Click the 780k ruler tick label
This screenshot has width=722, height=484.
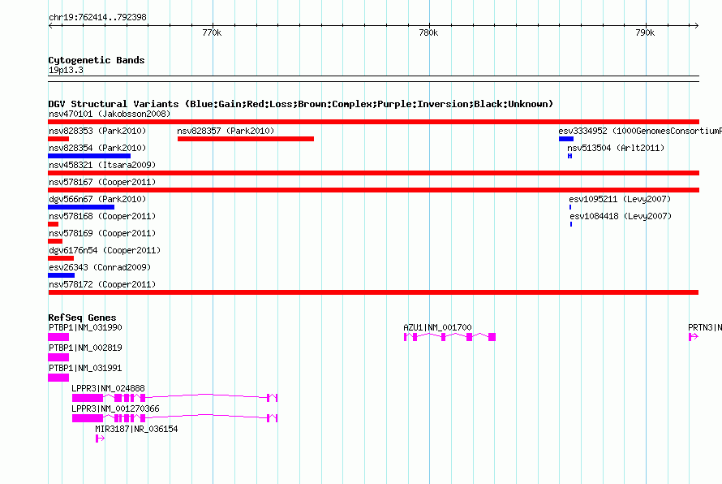point(428,32)
